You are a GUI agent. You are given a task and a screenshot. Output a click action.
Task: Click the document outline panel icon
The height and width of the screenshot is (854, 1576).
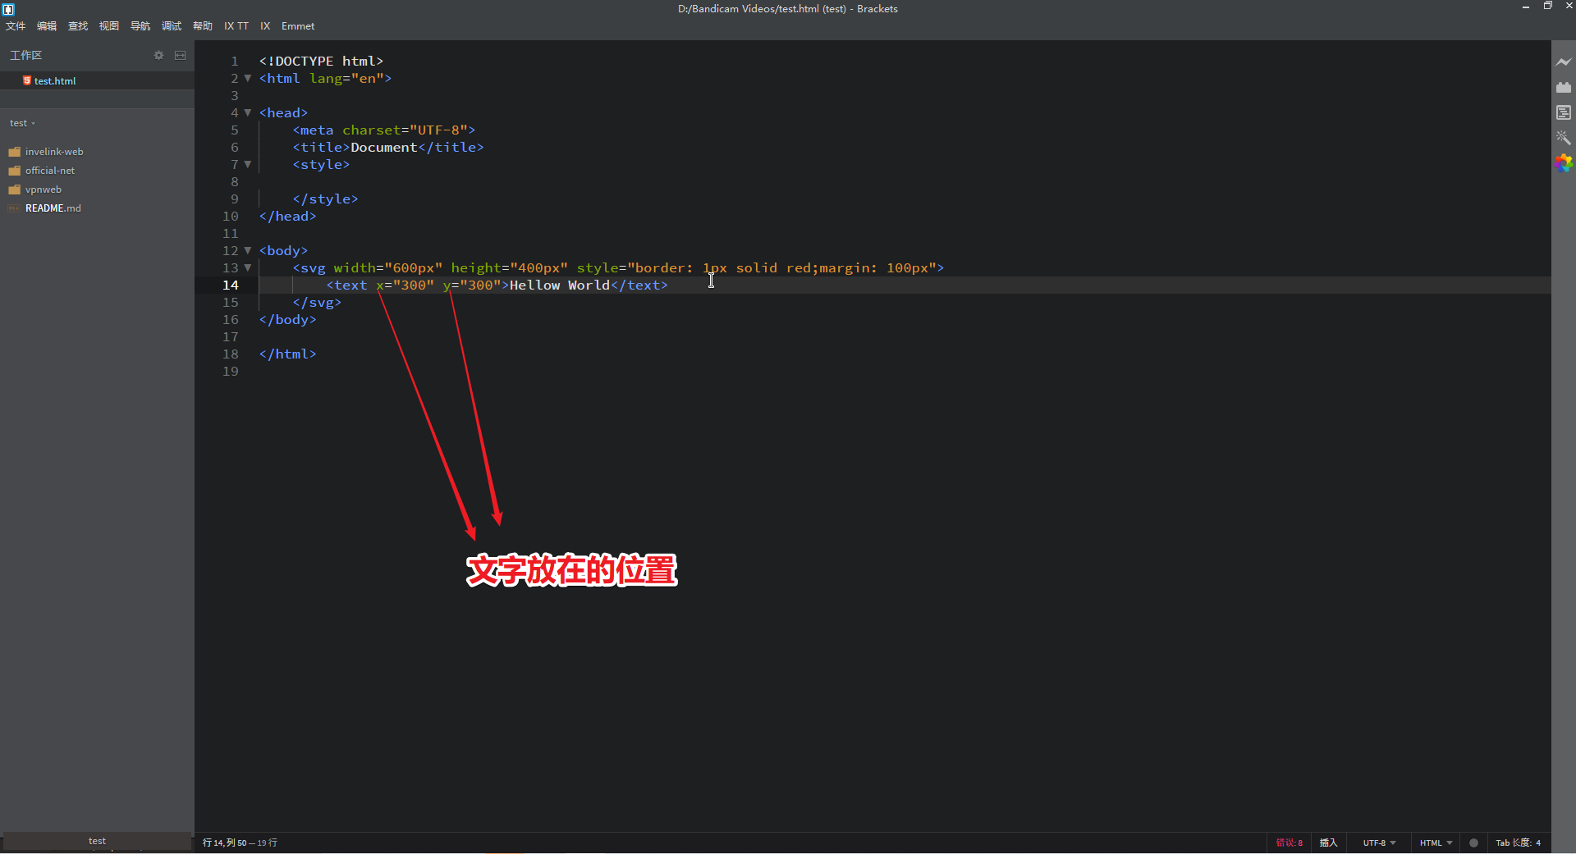[x=1565, y=112]
